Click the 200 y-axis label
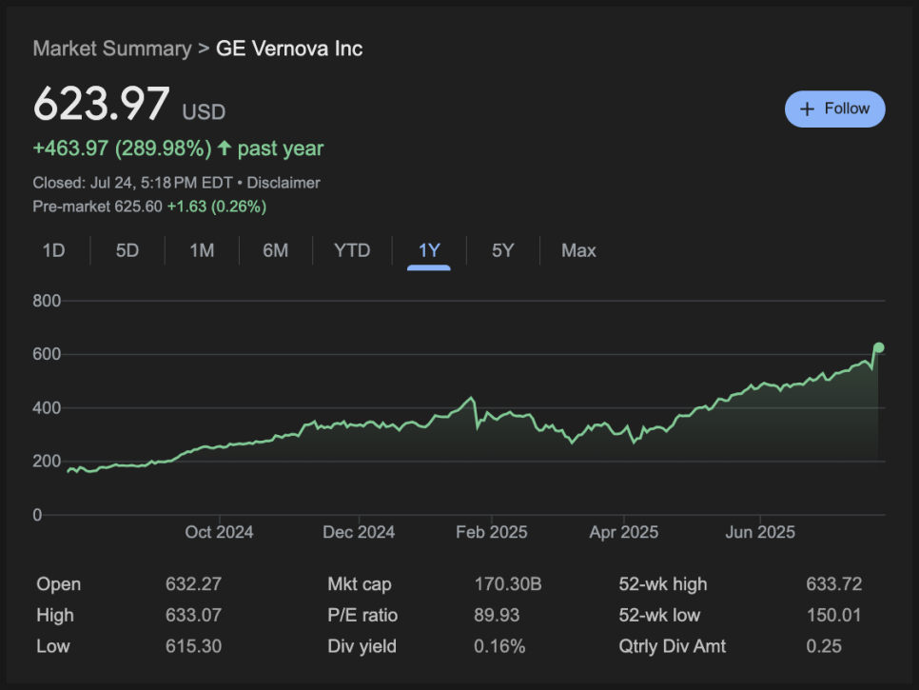 click(47, 462)
